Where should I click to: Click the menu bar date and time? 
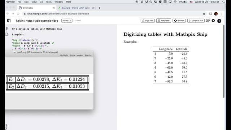click(x=207, y=2)
